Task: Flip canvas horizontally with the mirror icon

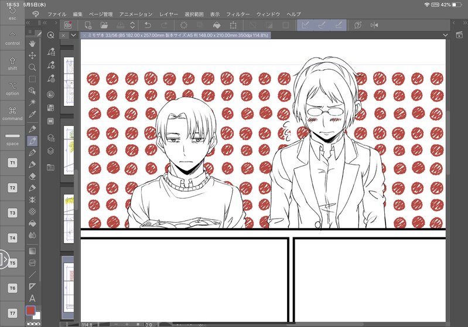Action: tap(374, 25)
